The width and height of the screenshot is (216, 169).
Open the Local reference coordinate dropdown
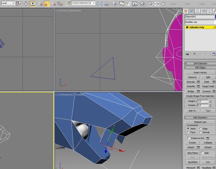tap(8, 3)
